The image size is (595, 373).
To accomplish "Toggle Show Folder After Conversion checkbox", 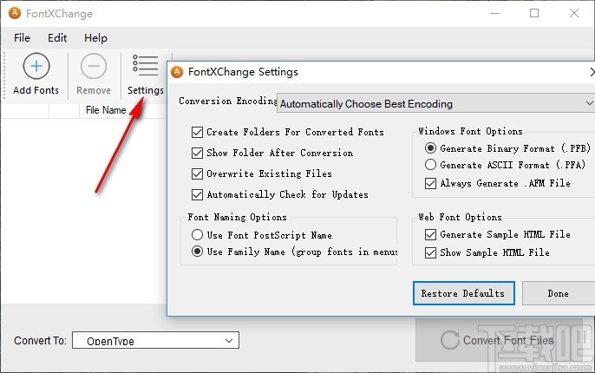I will click(x=197, y=153).
